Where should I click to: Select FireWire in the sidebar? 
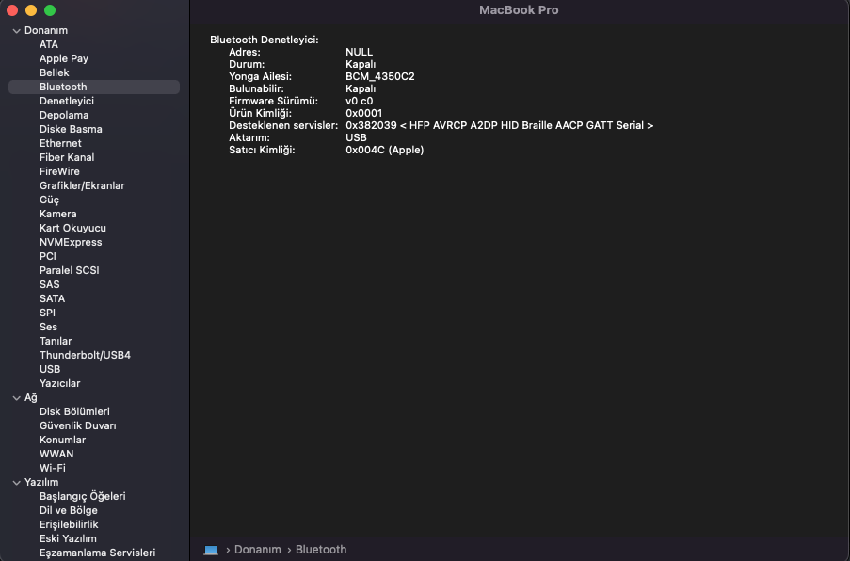59,171
